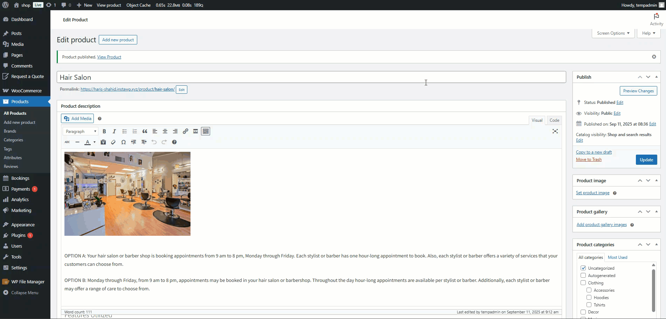Open the special character omega tool
This screenshot has width=666, height=319.
point(123,142)
